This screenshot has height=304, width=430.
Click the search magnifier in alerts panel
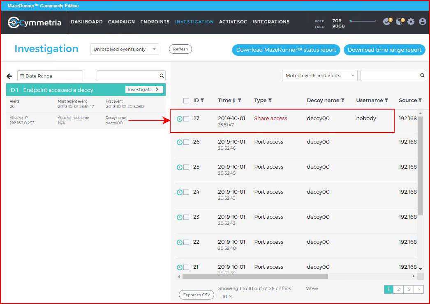point(162,76)
